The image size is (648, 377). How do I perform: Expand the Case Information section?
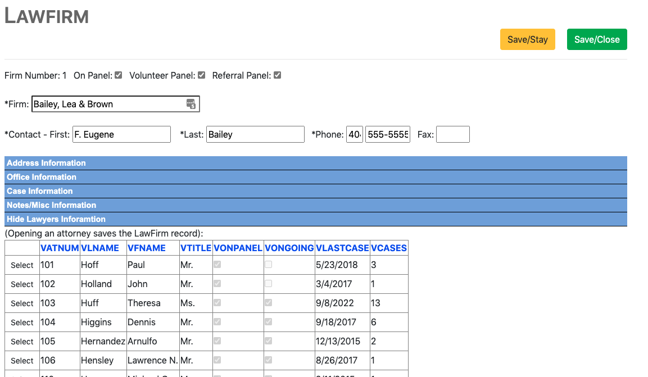coord(40,191)
